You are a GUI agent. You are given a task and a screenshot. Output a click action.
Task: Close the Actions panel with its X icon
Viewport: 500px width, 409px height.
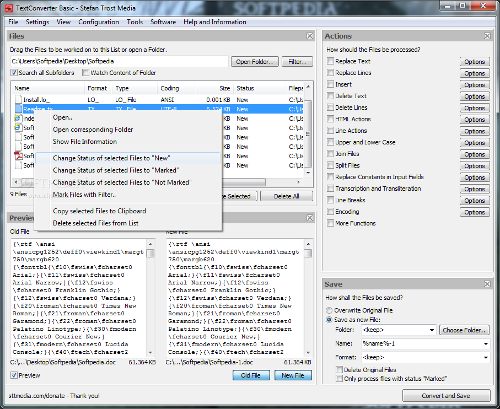(487, 36)
